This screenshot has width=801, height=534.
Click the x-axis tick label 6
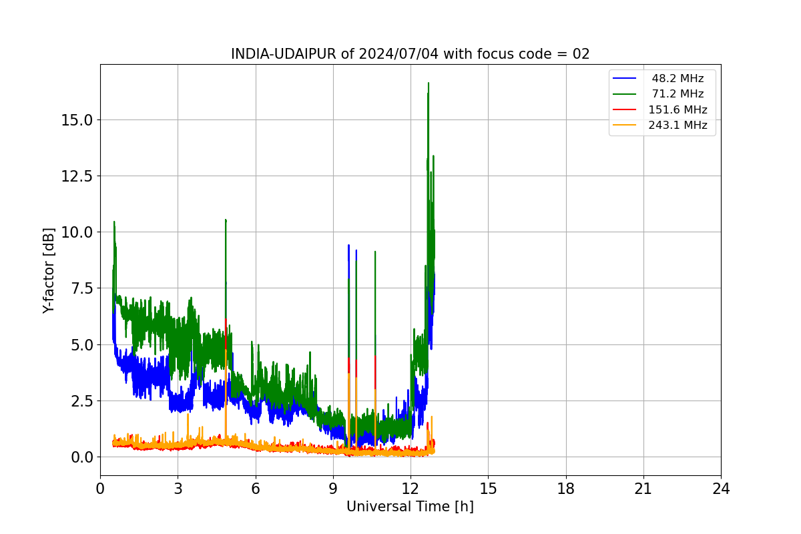(255, 489)
